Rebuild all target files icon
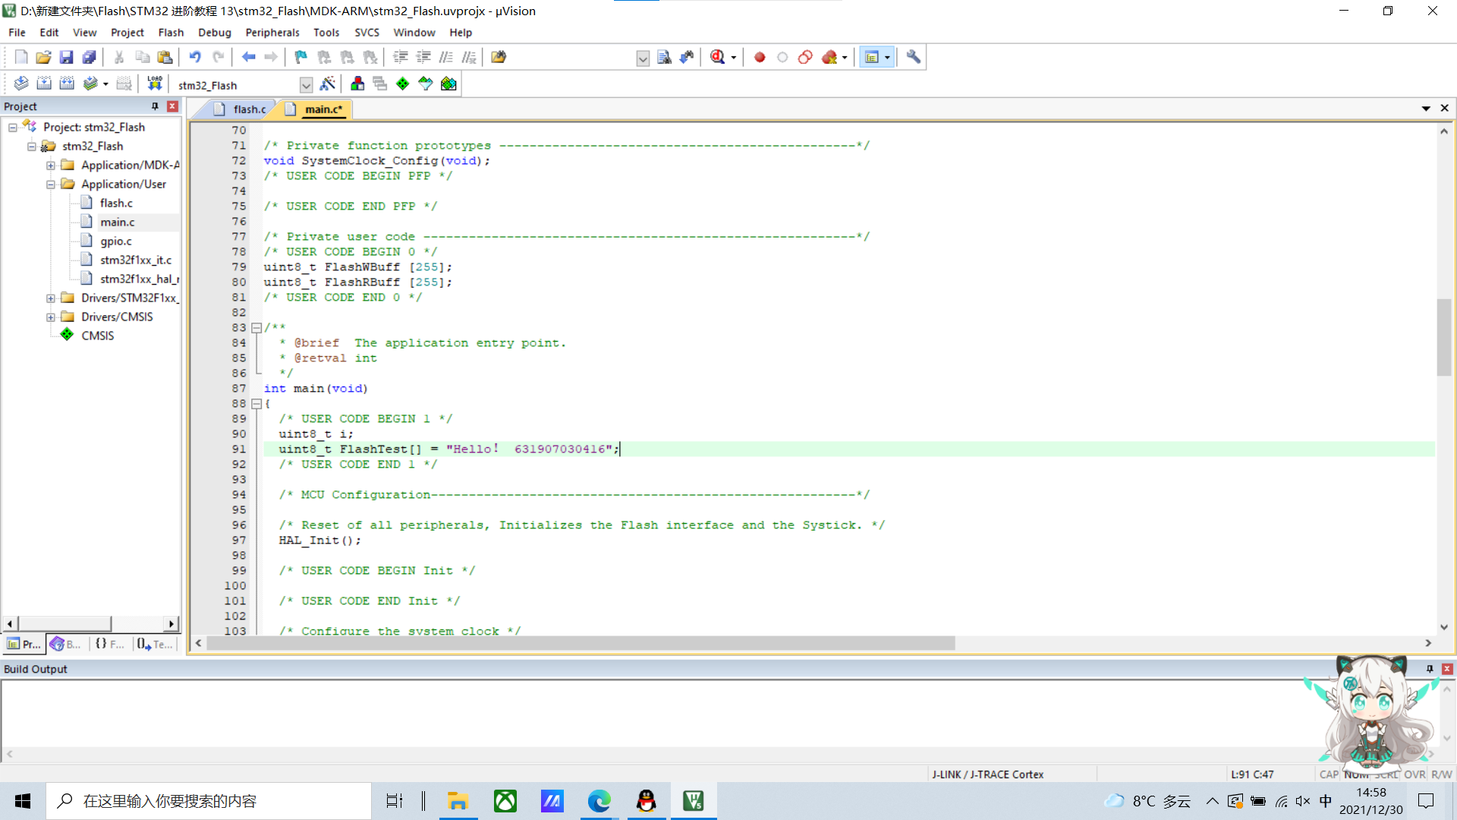The height and width of the screenshot is (820, 1457). pyautogui.click(x=67, y=84)
